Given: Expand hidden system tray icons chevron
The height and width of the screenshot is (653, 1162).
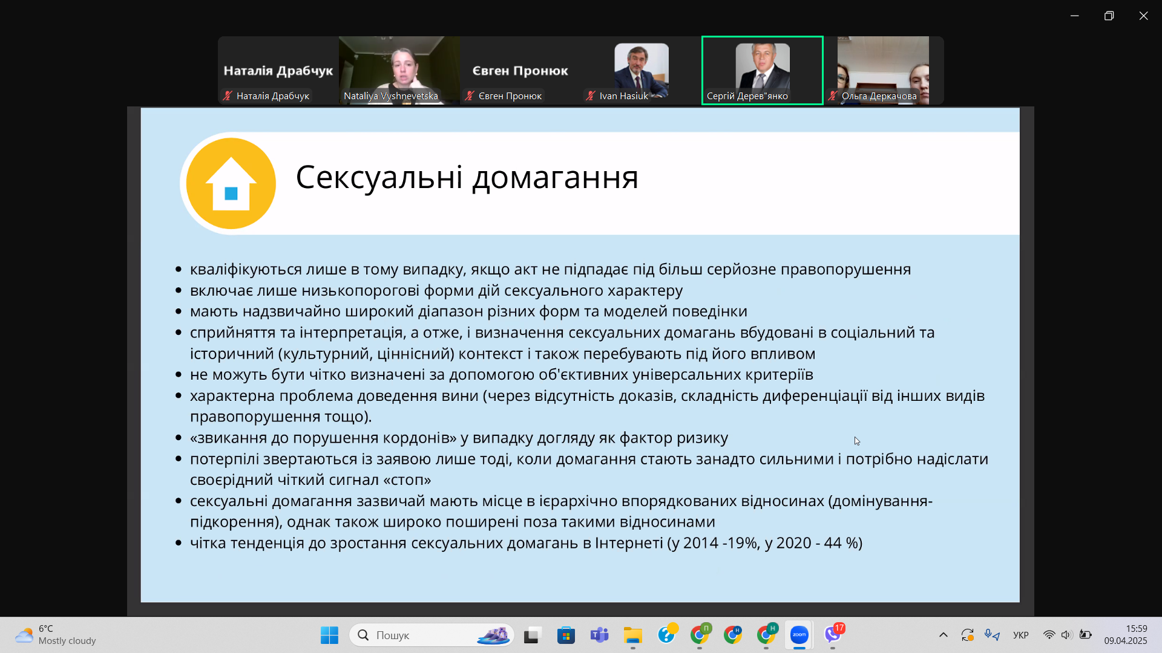Looking at the screenshot, I should coord(943,635).
